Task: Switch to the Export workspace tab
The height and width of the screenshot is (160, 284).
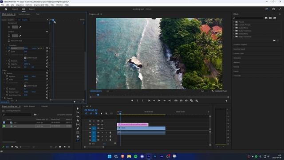Action: point(32,9)
